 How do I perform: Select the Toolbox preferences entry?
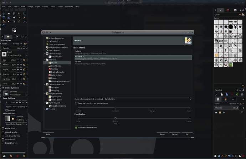click(55, 69)
